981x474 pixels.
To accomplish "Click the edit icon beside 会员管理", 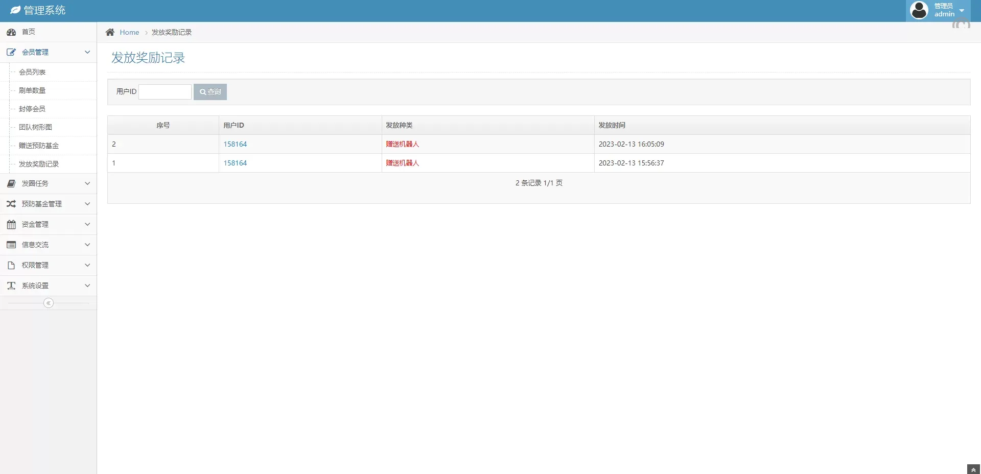I will coord(11,52).
